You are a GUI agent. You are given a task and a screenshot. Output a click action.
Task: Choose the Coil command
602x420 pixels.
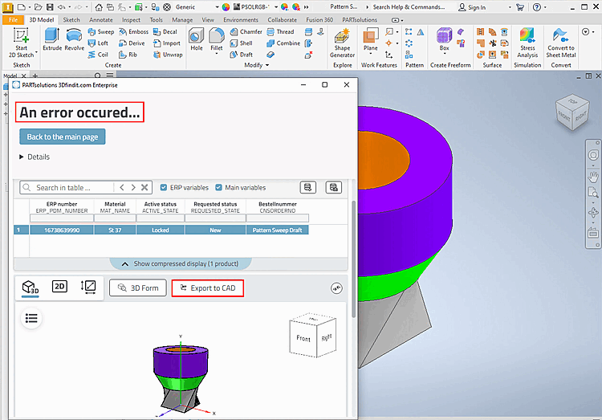pos(98,55)
